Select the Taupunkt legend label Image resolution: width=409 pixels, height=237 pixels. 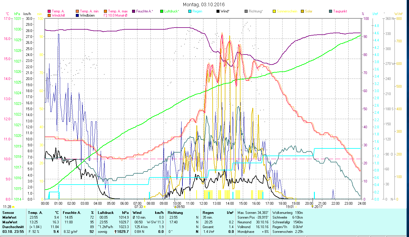(340, 11)
